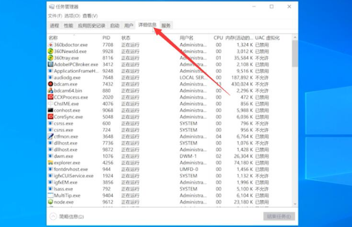Switch to the 启动 tab
This screenshot has height=227, width=352.
(x=115, y=25)
